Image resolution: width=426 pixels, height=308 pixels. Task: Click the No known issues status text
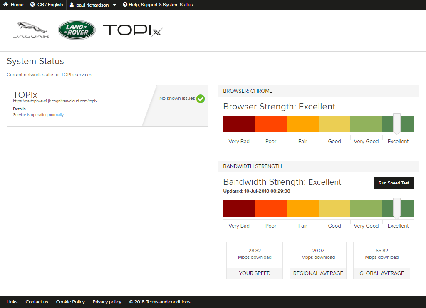click(177, 98)
